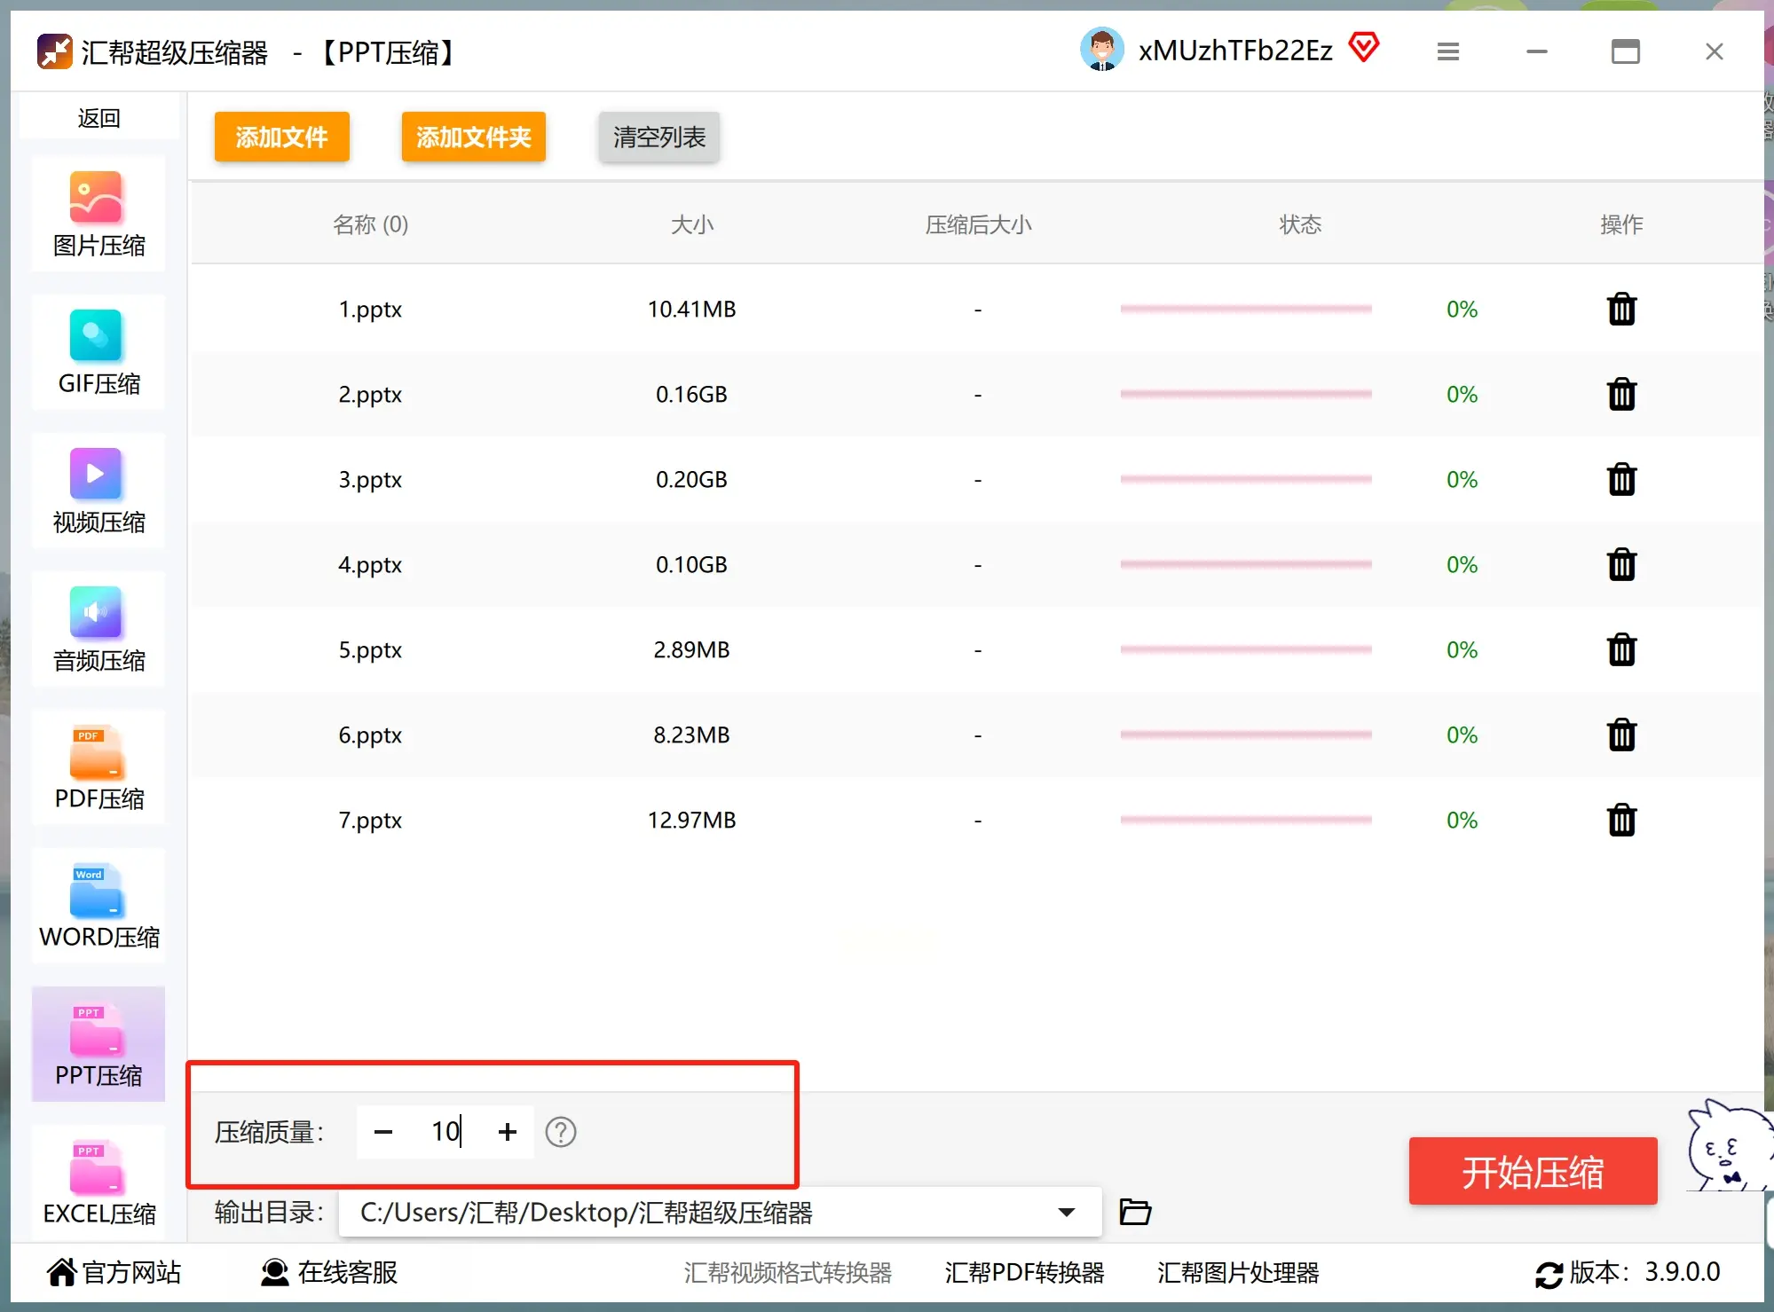This screenshot has height=1312, width=1774.
Task: Open the hamburger menu
Action: [x=1447, y=51]
